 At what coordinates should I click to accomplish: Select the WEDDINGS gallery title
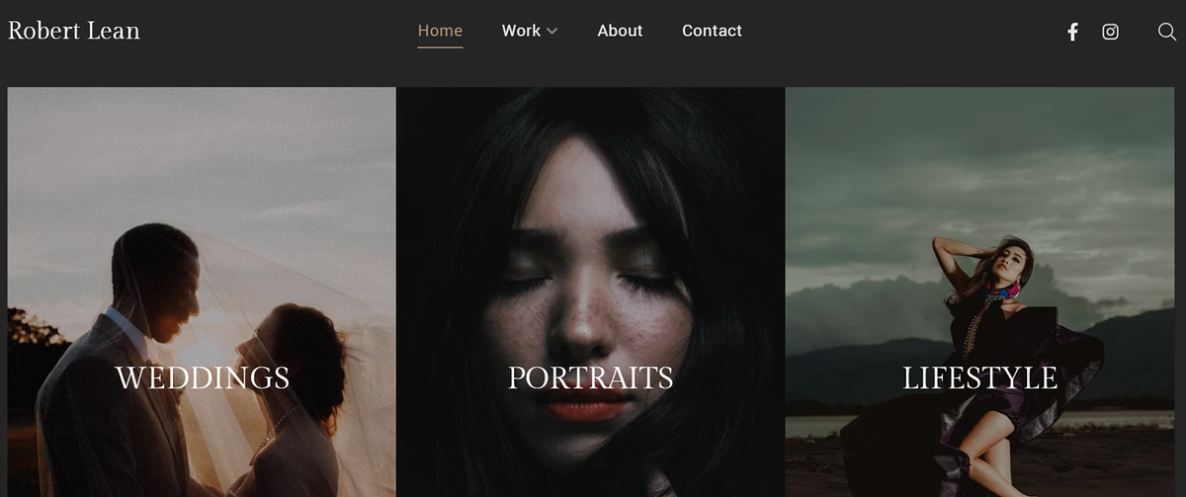pyautogui.click(x=202, y=377)
